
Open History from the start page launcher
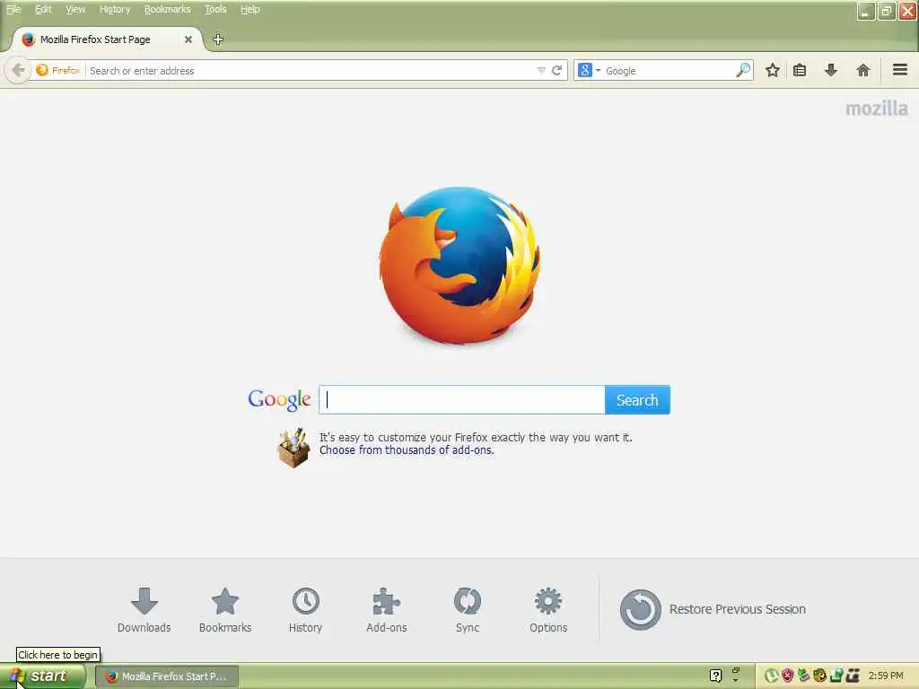[305, 610]
